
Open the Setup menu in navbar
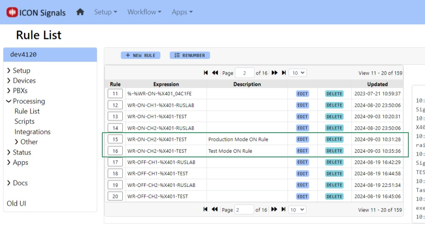(105, 12)
